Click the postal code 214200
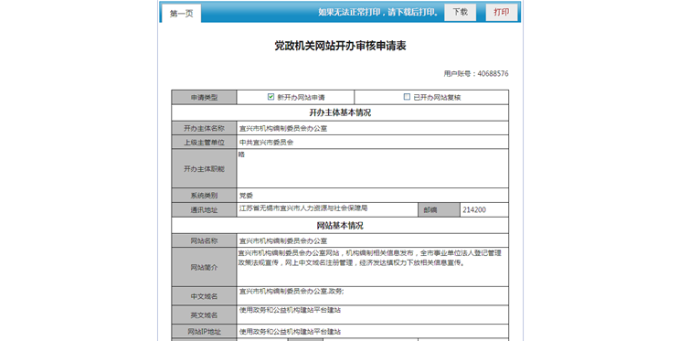Image resolution: width=679 pixels, height=341 pixels. tap(474, 209)
